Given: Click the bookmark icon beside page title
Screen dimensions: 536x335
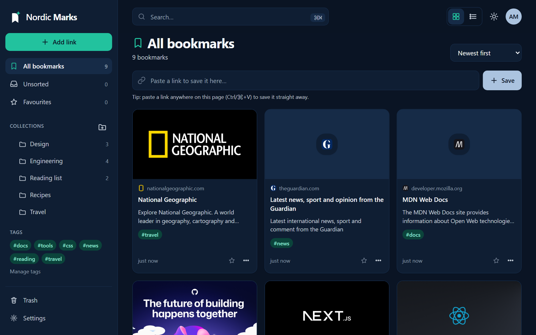Looking at the screenshot, I should click(138, 43).
